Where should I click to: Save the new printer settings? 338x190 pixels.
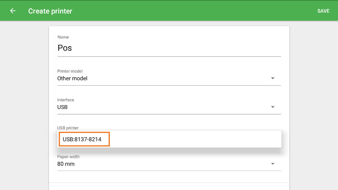coord(323,11)
